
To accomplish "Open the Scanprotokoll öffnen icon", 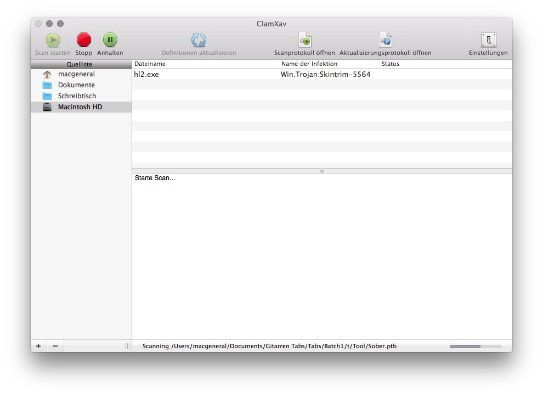I will coord(305,40).
